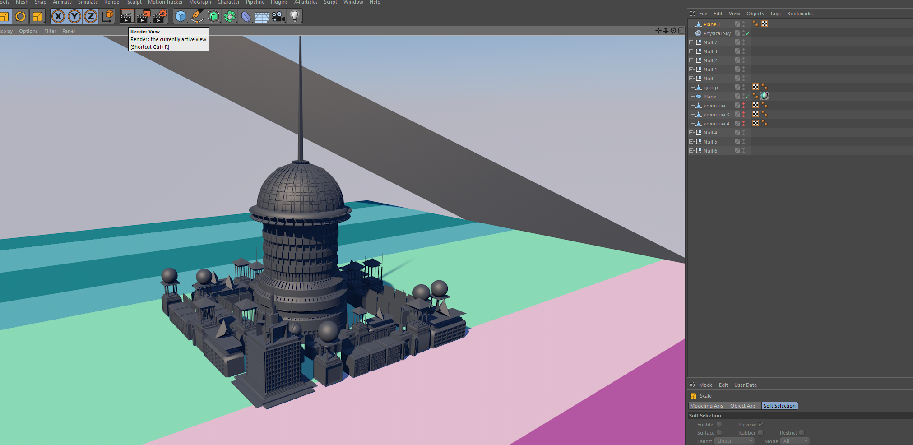Click the texture tag on Plane.1
Image resolution: width=913 pixels, height=445 pixels.
765,24
